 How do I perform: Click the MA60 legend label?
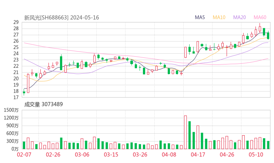tap(260, 17)
